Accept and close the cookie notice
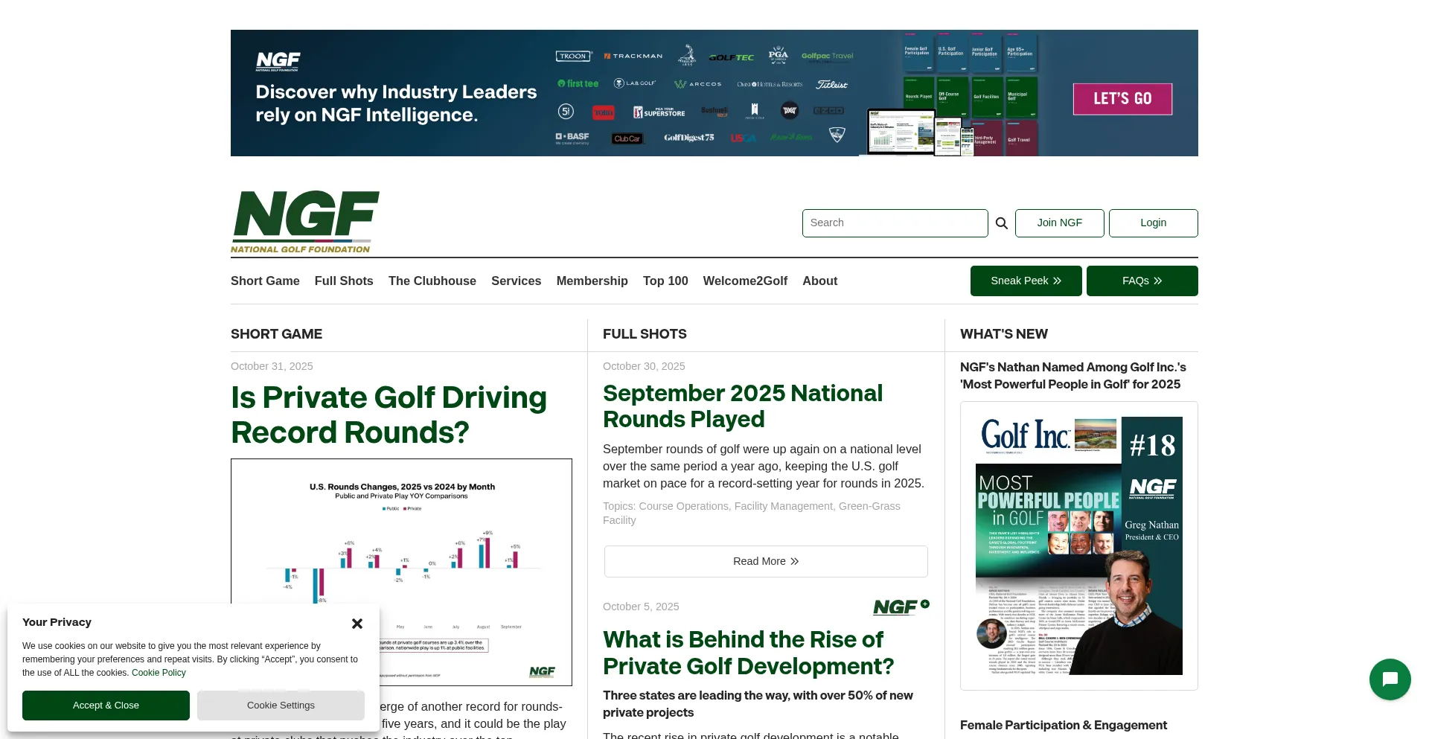1429x739 pixels. tap(106, 706)
